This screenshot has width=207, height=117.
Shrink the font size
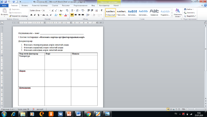coord(56,11)
